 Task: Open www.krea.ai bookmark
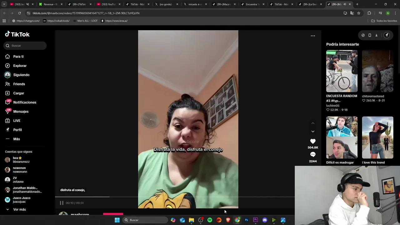114,21
